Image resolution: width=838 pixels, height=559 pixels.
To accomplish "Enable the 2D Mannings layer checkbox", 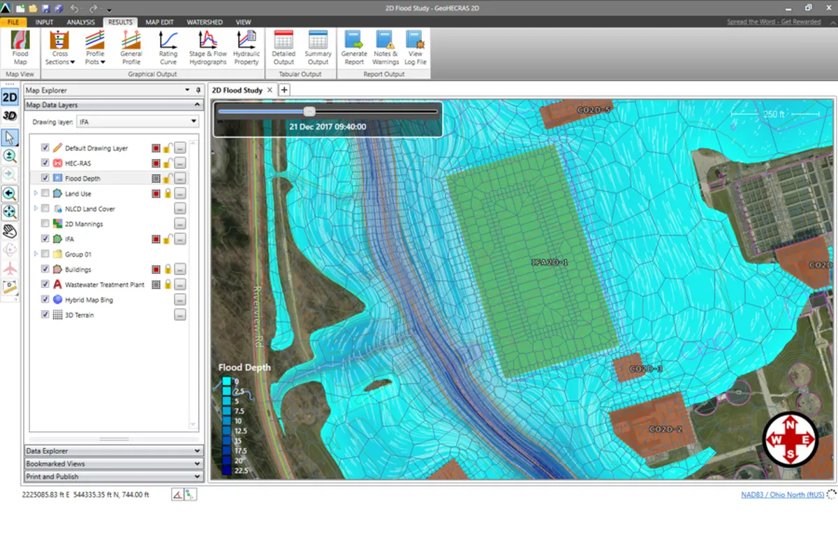I will [45, 224].
